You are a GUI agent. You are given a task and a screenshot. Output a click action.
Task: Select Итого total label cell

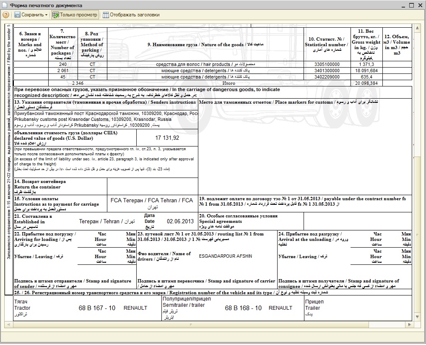click(x=229, y=83)
